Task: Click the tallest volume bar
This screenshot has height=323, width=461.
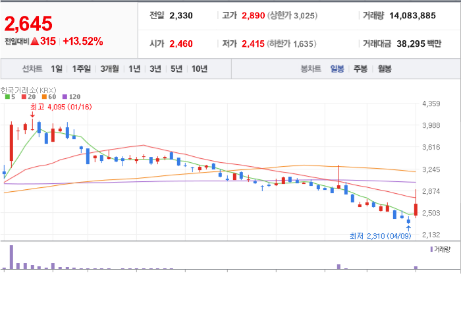Action: click(11, 257)
